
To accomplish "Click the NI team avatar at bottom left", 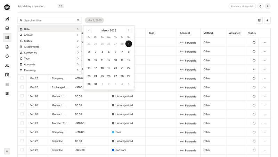I will [x=7, y=151].
